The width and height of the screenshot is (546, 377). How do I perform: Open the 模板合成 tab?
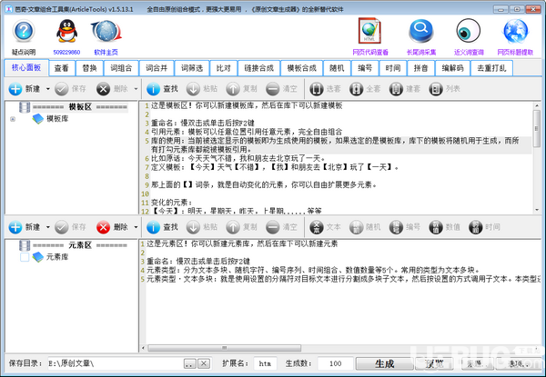pyautogui.click(x=301, y=68)
